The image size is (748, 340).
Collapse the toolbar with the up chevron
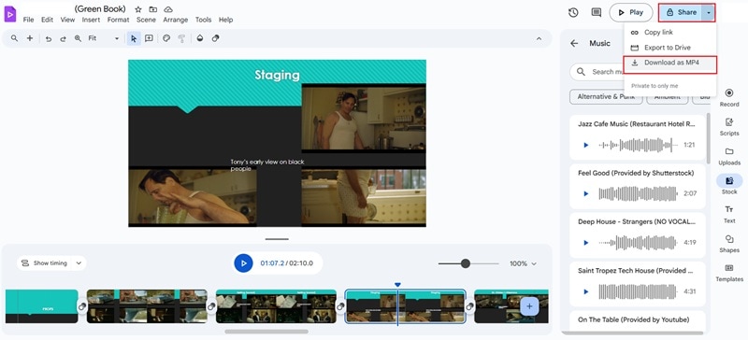[x=539, y=38]
